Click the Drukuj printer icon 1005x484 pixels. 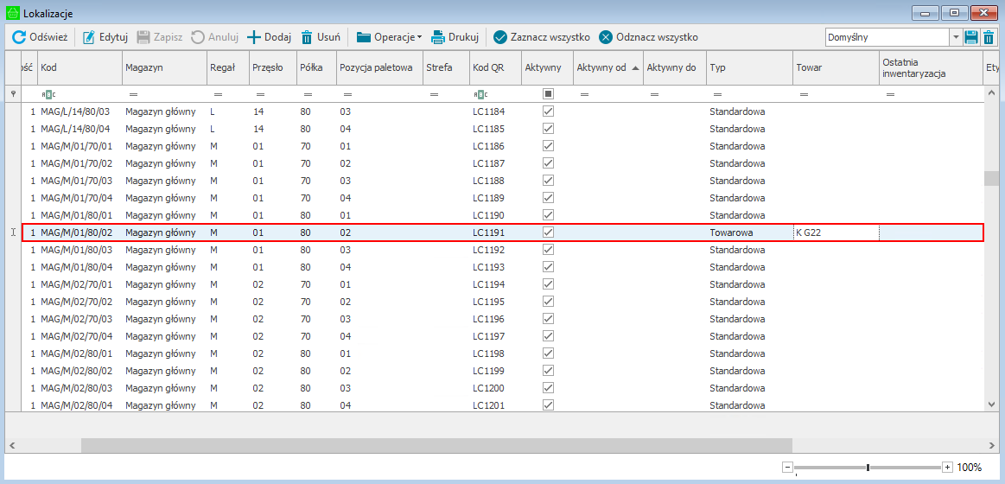coord(438,37)
